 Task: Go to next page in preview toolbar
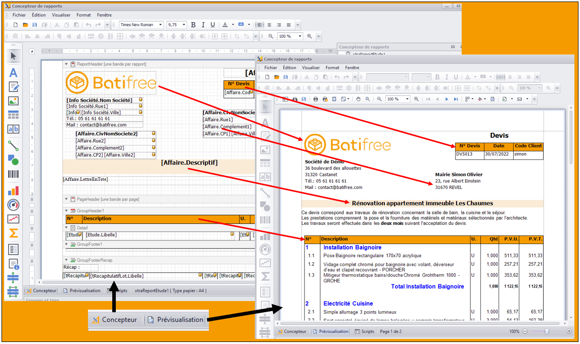click(x=447, y=99)
